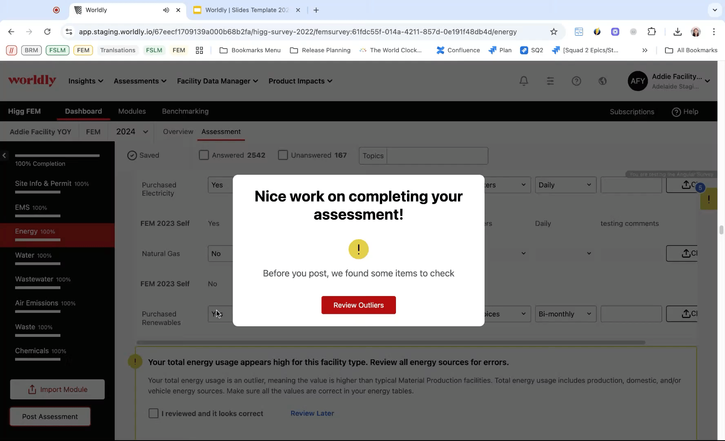This screenshot has height=441, width=725.
Task: Click the AFY account avatar
Action: (638, 81)
